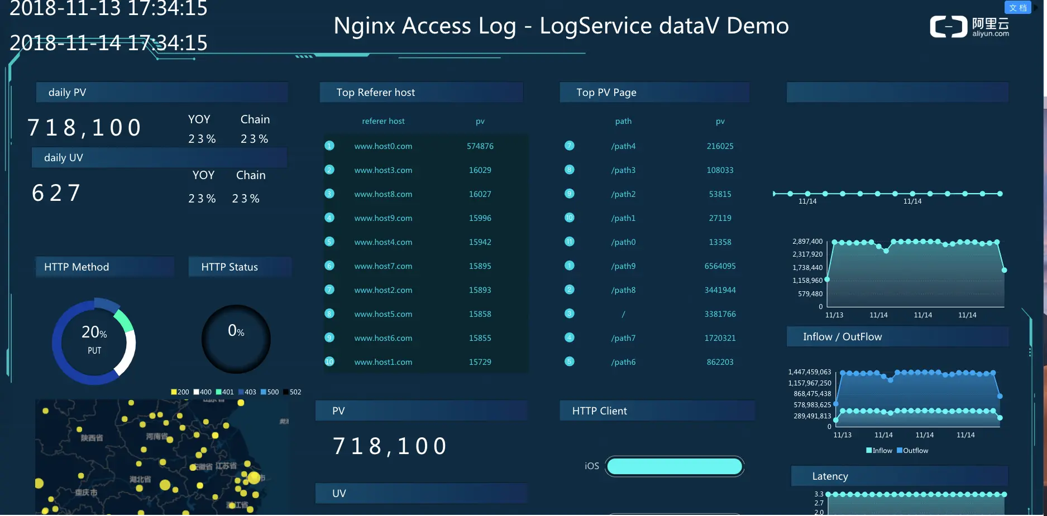Select the /path4 path entry

point(623,146)
